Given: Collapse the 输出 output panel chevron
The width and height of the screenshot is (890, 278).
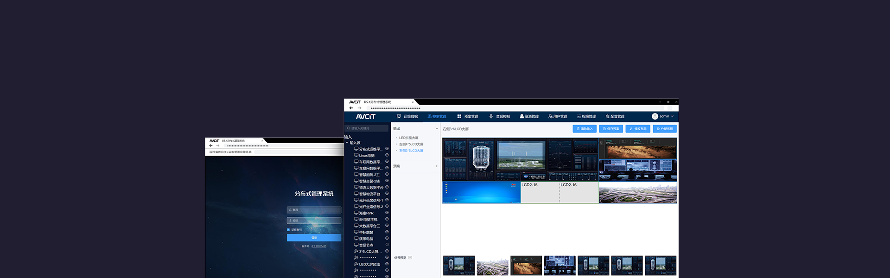Looking at the screenshot, I should [436, 129].
